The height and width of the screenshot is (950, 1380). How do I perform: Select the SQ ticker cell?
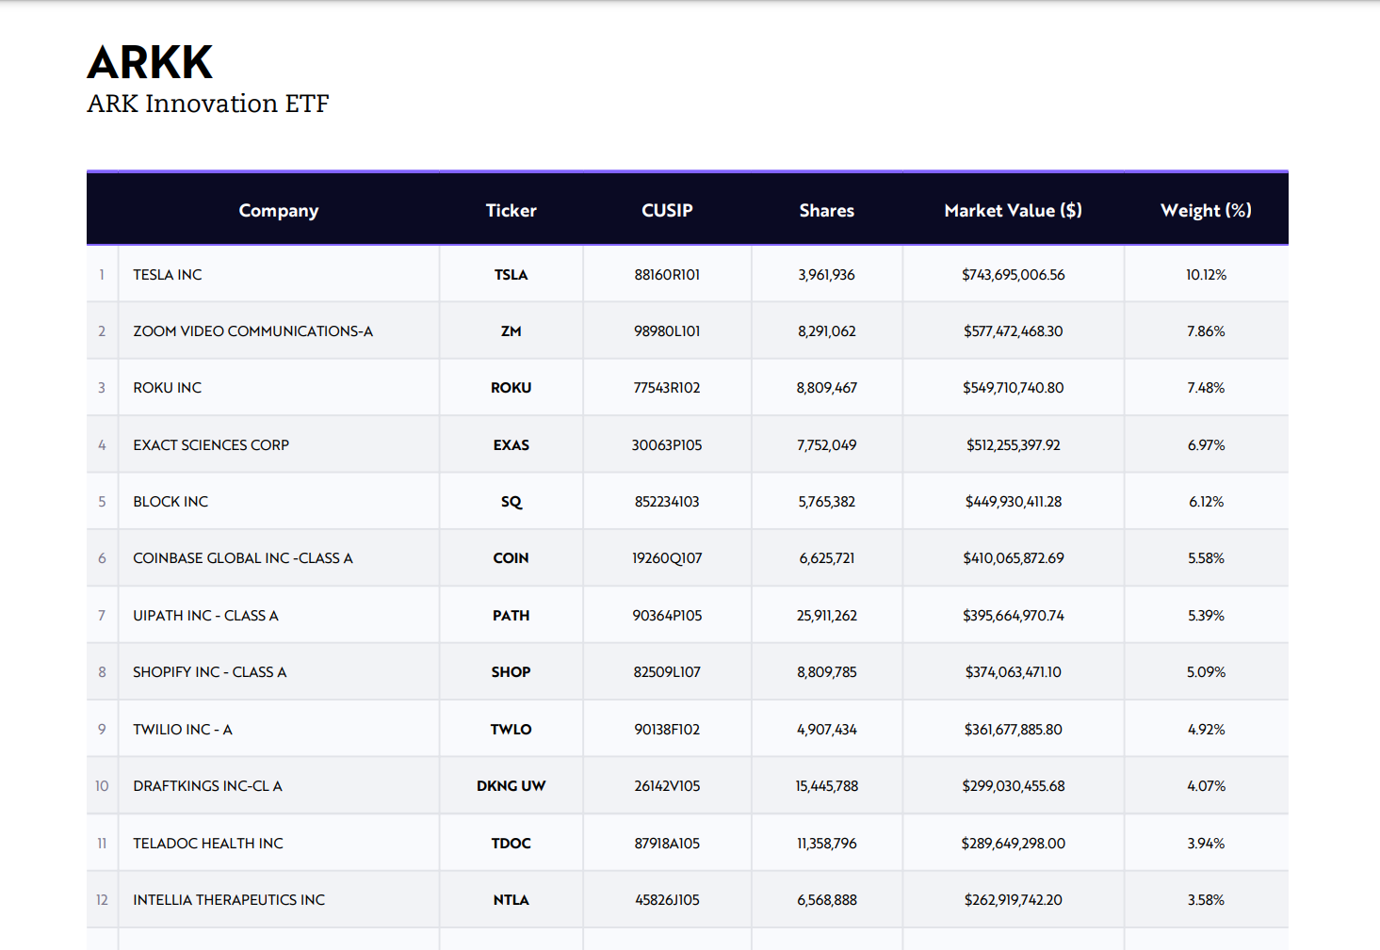(x=511, y=502)
